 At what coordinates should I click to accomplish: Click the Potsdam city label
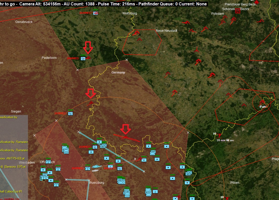click(218, 13)
